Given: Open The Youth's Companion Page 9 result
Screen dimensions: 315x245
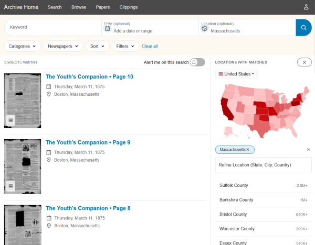Looking at the screenshot, I should point(88,142).
